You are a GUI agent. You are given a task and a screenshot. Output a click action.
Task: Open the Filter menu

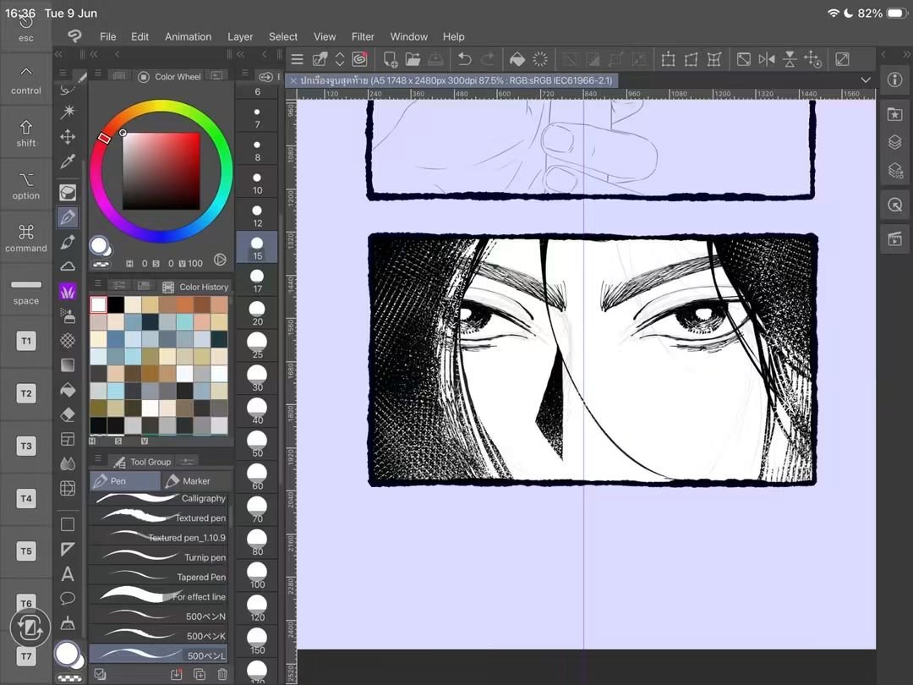pyautogui.click(x=363, y=36)
